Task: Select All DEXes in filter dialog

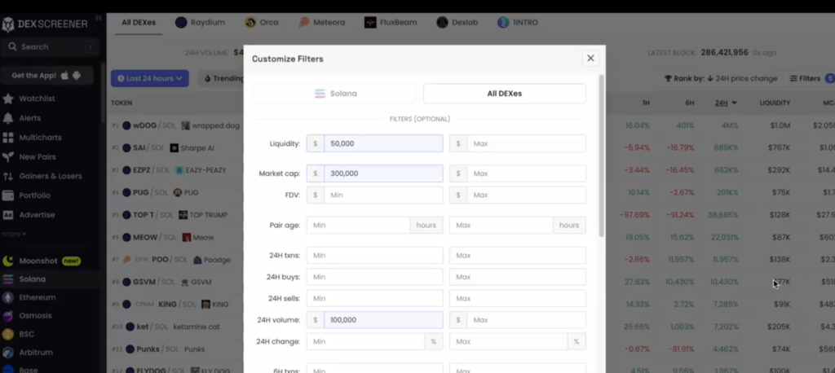Action: coord(504,94)
